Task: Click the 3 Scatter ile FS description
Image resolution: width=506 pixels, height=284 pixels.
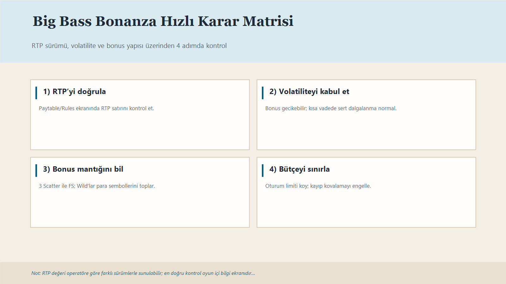Action: point(97,186)
